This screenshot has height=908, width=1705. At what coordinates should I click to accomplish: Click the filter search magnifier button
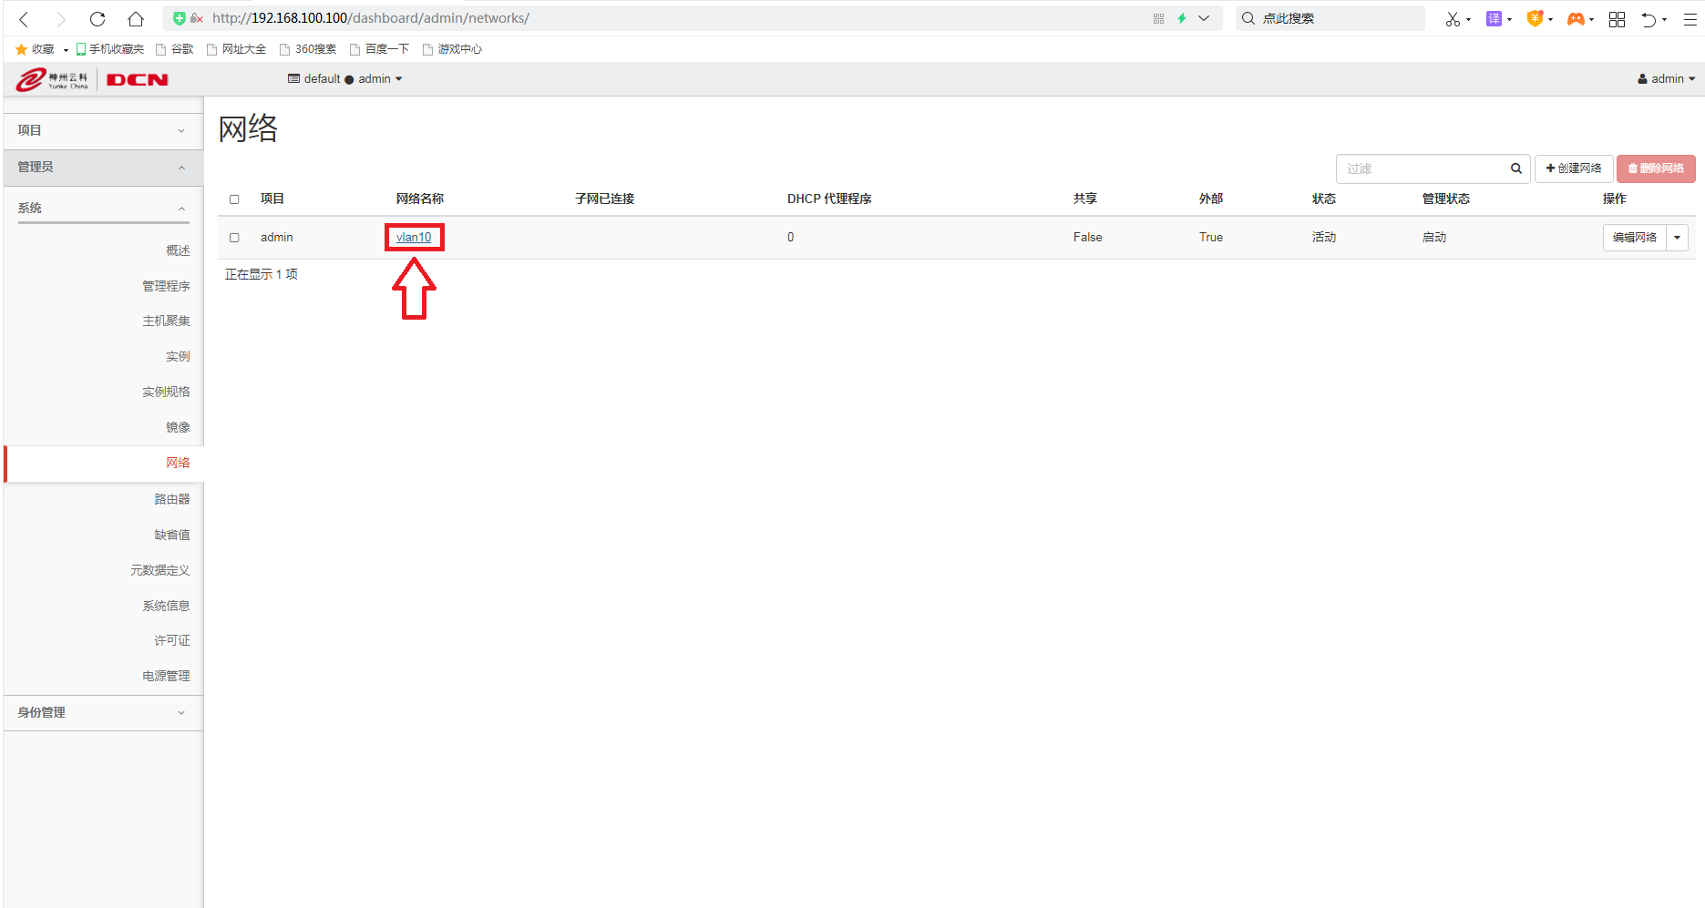(1516, 168)
